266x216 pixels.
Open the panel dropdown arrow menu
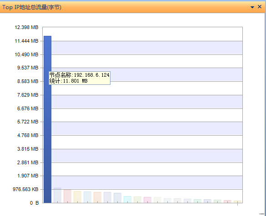[252, 7]
